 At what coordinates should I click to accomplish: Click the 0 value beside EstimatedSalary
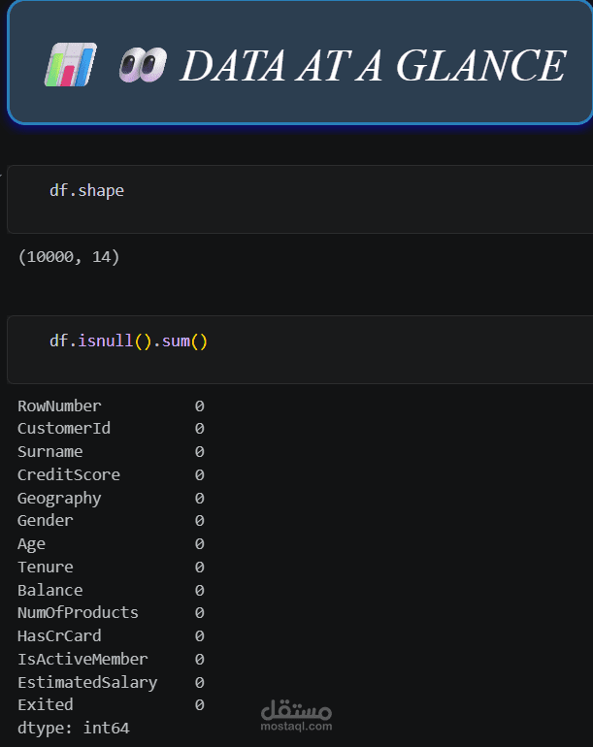[199, 683]
